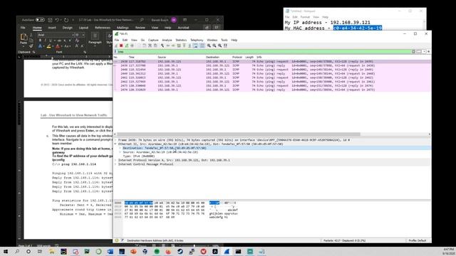Open display filter history dropdown arrow
The width and height of the screenshot is (456, 256).
click(424, 51)
